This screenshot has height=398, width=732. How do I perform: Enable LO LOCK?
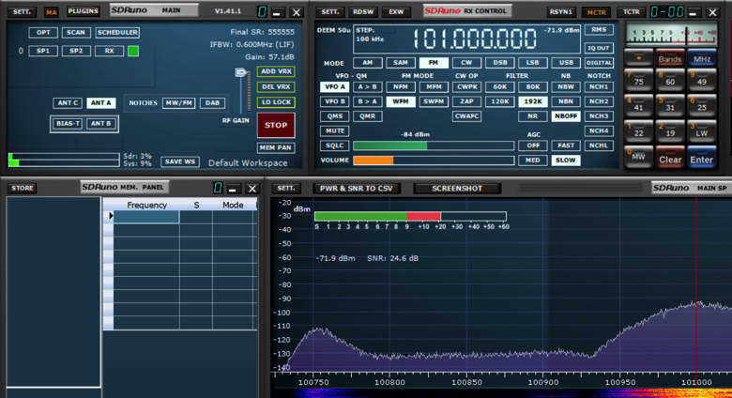click(x=276, y=102)
